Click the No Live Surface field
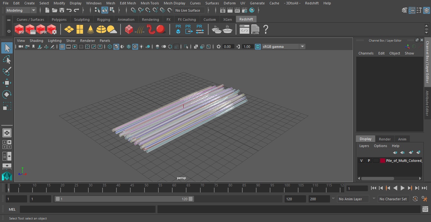 (190, 10)
